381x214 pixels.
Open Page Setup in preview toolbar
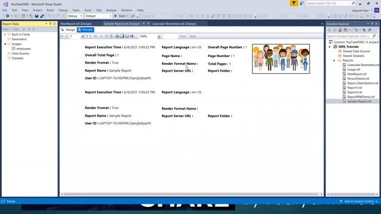click(127, 36)
